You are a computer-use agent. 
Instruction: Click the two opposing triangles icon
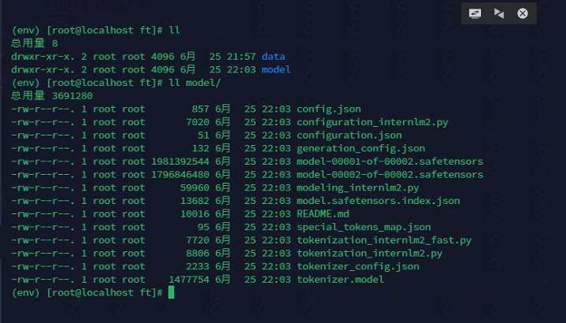(x=499, y=13)
